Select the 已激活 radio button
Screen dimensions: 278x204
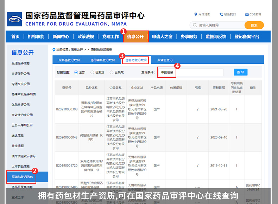[93, 72]
